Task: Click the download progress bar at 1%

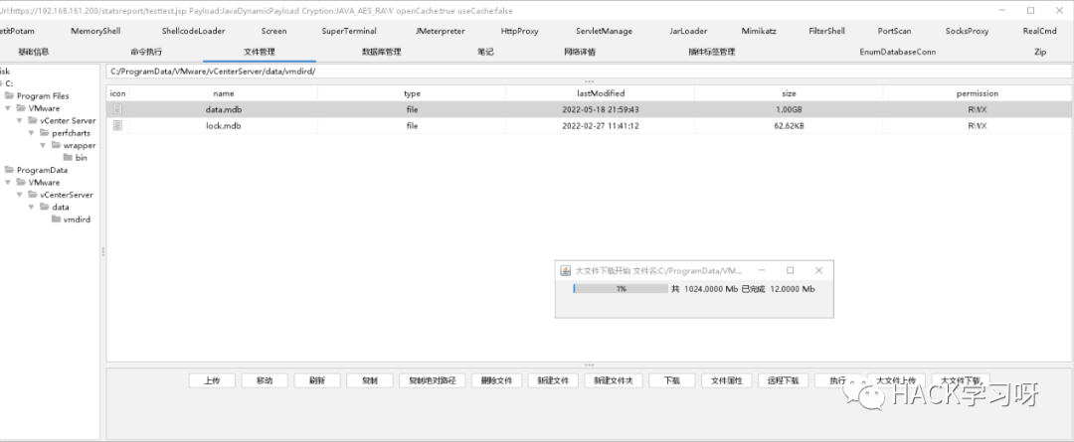Action: 620,289
